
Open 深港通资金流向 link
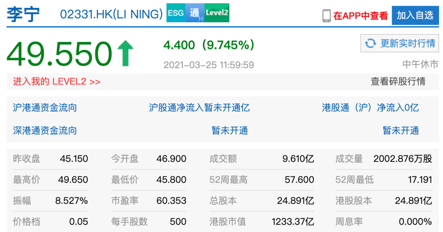45,131
